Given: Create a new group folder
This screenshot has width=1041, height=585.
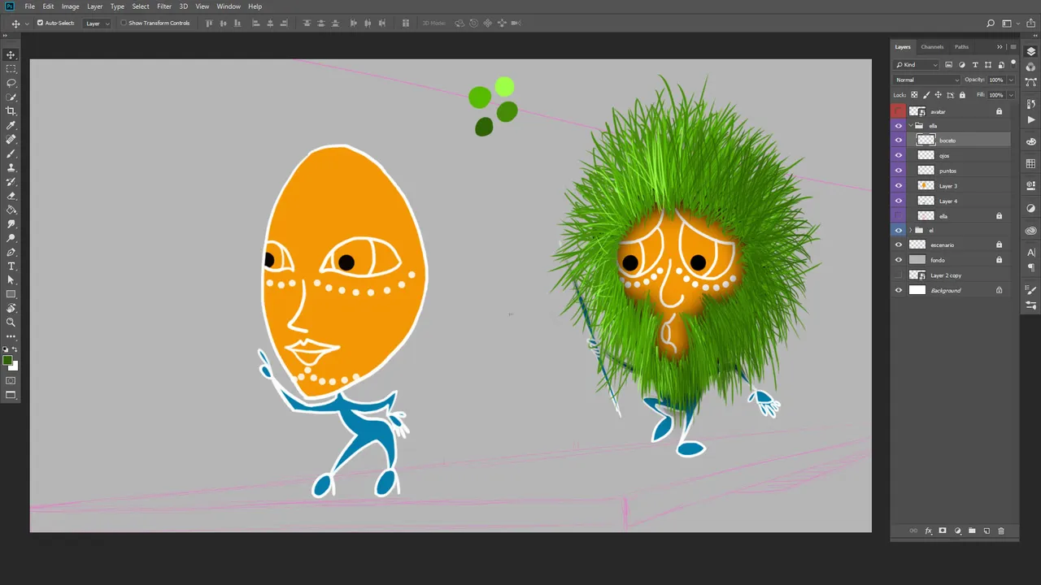Looking at the screenshot, I should pos(972,531).
